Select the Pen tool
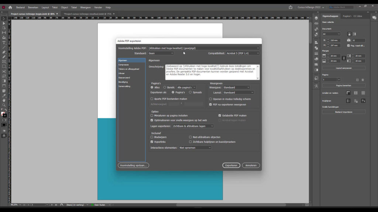The image size is (378, 212). 4,52
